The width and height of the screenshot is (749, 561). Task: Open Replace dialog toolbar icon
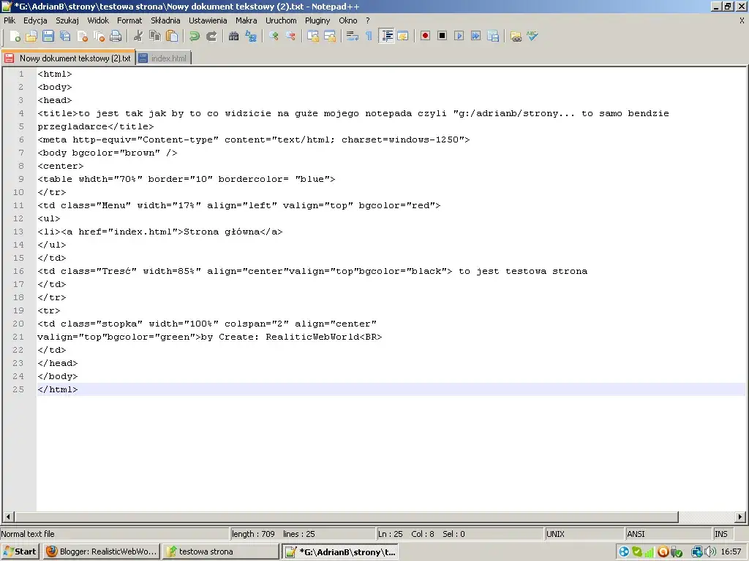tap(251, 37)
